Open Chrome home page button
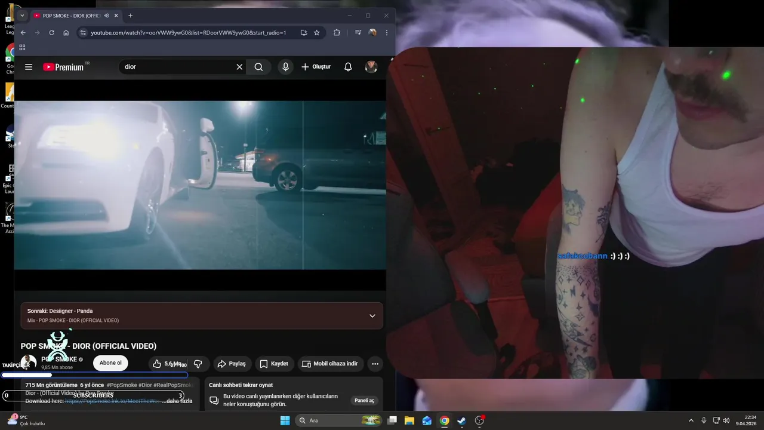The image size is (764, 430). (x=66, y=33)
